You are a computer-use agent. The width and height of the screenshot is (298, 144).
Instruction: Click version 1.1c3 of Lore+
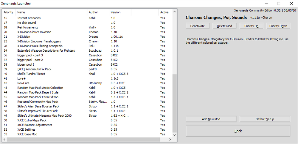coord(114,78)
